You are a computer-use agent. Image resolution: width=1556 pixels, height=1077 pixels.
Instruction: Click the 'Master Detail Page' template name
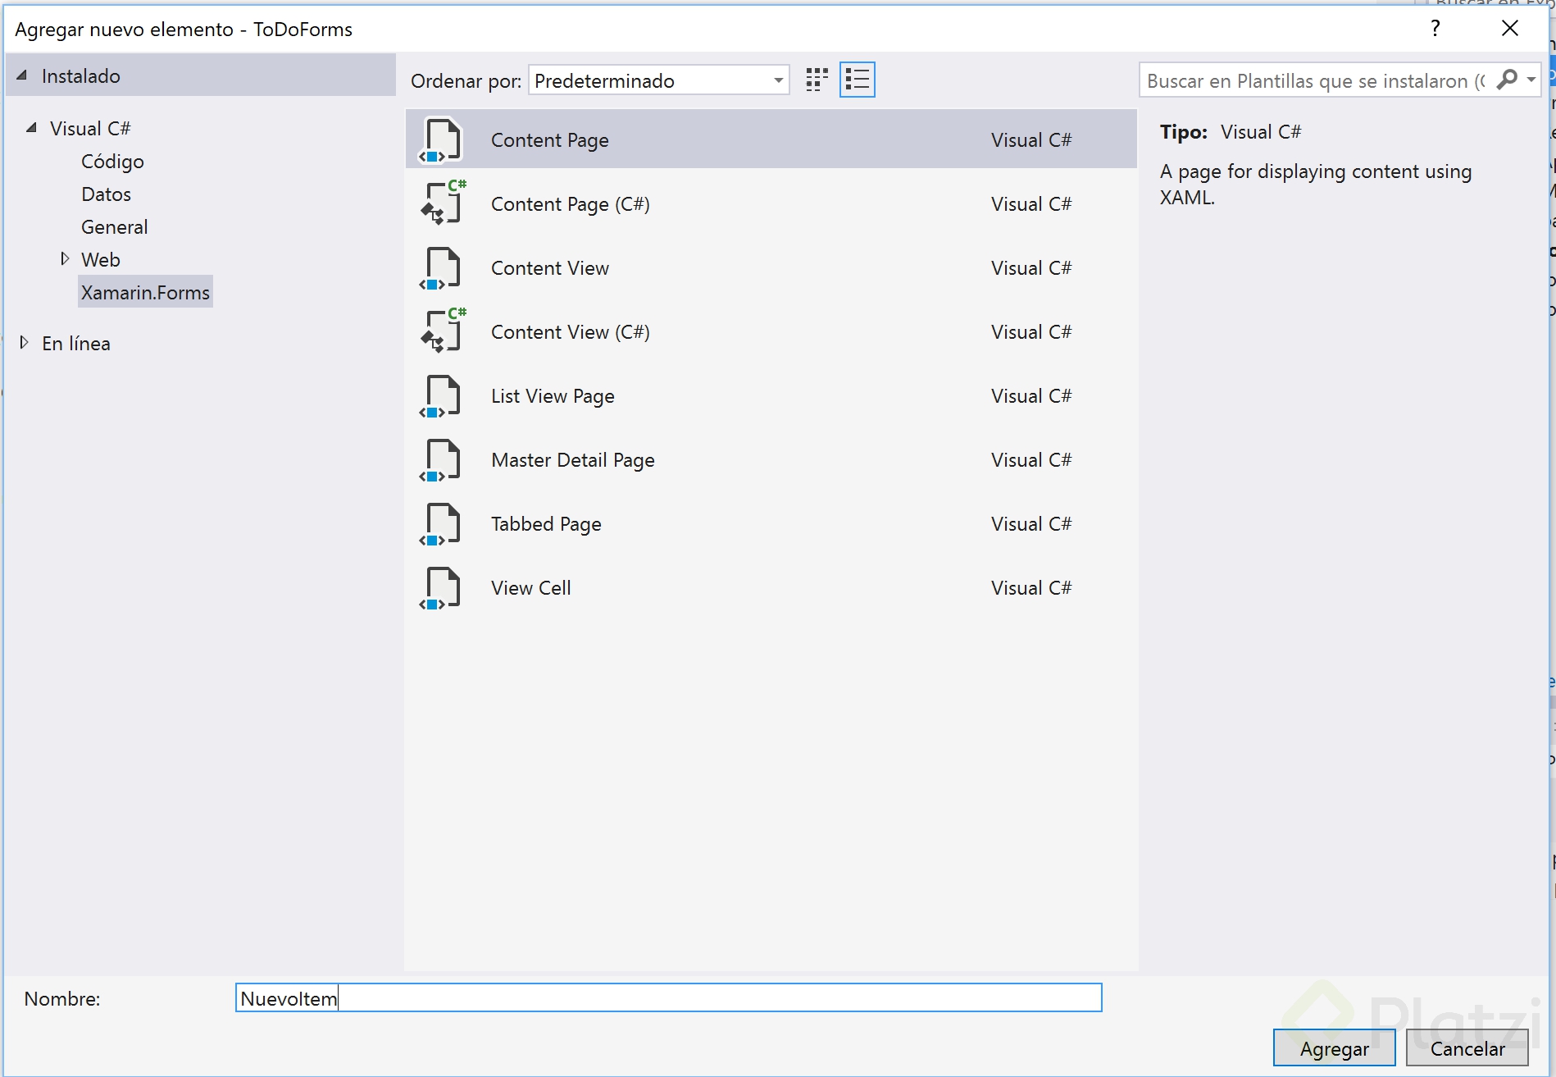pyautogui.click(x=573, y=460)
